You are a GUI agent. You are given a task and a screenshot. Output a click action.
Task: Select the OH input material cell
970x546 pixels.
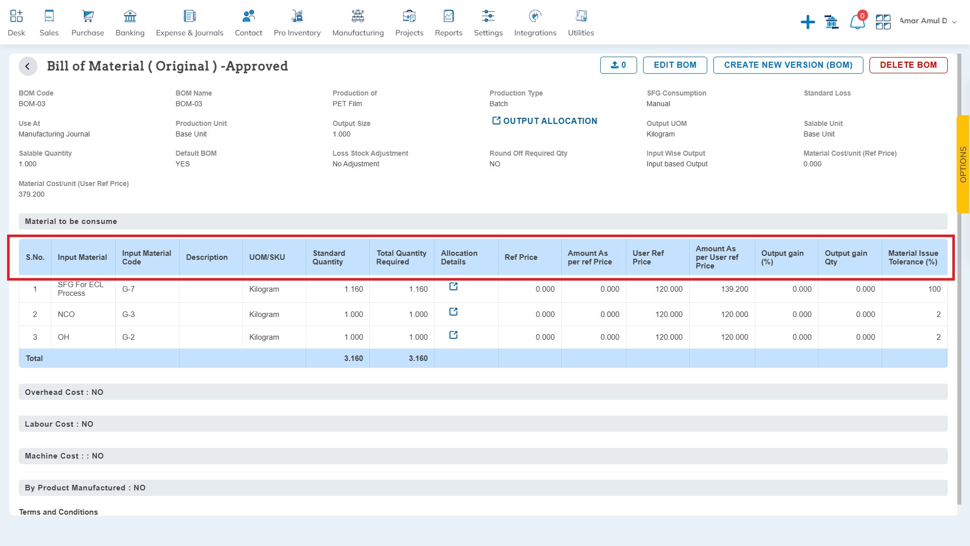[83, 337]
